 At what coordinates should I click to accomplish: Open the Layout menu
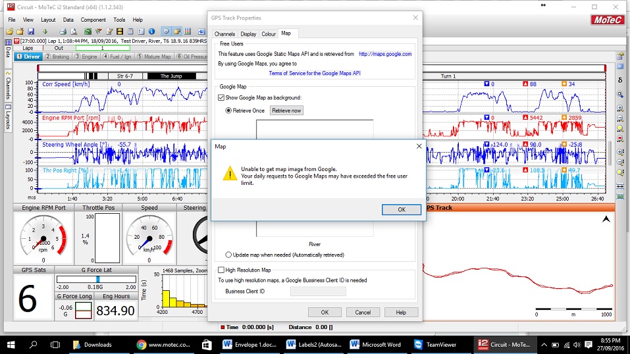[48, 20]
